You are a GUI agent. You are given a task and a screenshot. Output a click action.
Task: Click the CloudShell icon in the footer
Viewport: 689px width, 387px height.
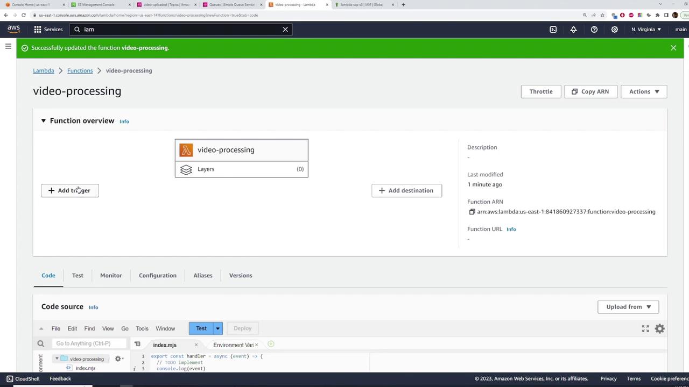(x=9, y=378)
